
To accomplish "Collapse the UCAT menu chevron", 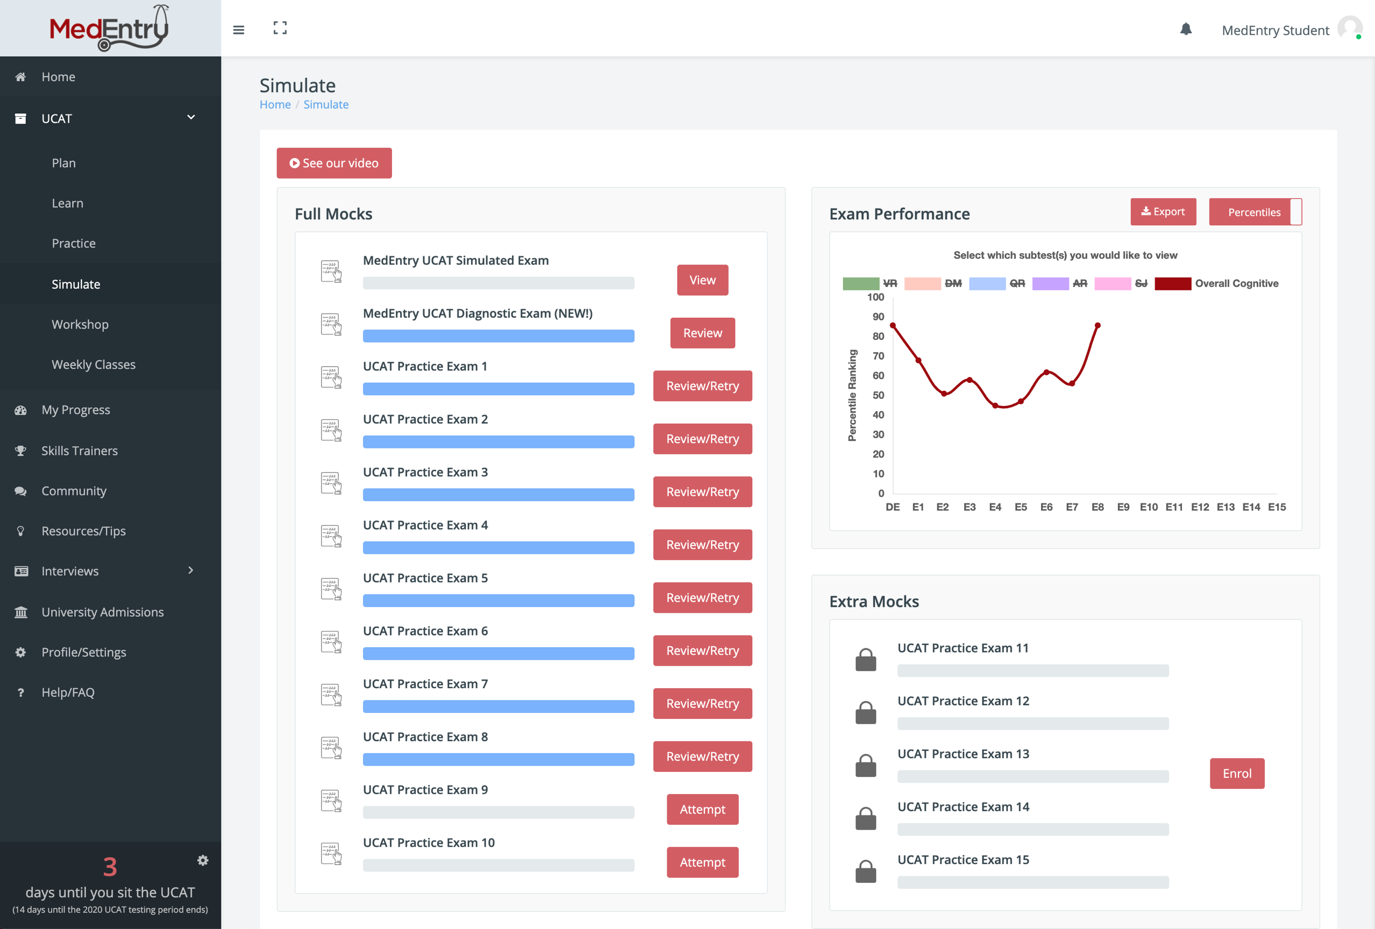I will coord(191,117).
